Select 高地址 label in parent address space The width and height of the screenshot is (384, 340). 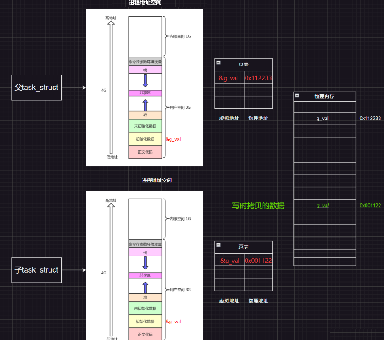[111, 18]
